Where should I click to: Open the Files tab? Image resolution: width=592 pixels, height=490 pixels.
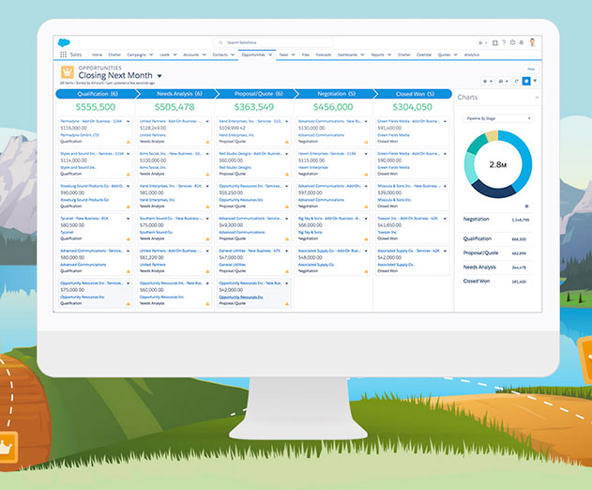306,54
